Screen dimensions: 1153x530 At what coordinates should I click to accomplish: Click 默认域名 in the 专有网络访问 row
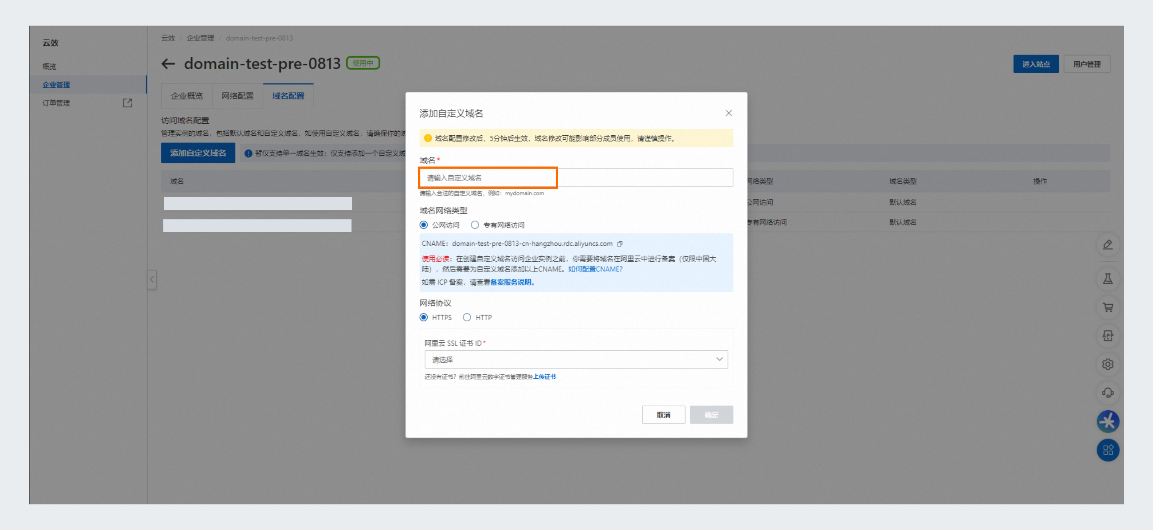(903, 223)
